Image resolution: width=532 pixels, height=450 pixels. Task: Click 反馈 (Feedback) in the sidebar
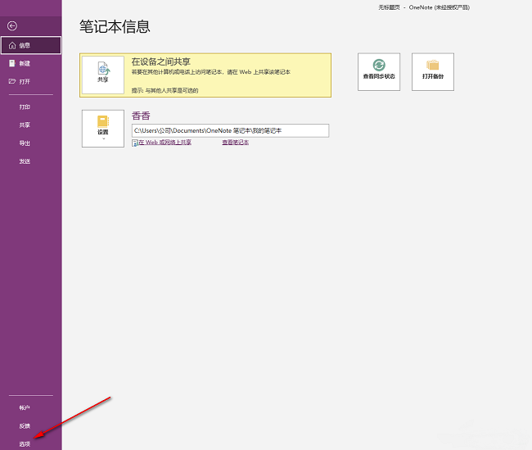[25, 425]
